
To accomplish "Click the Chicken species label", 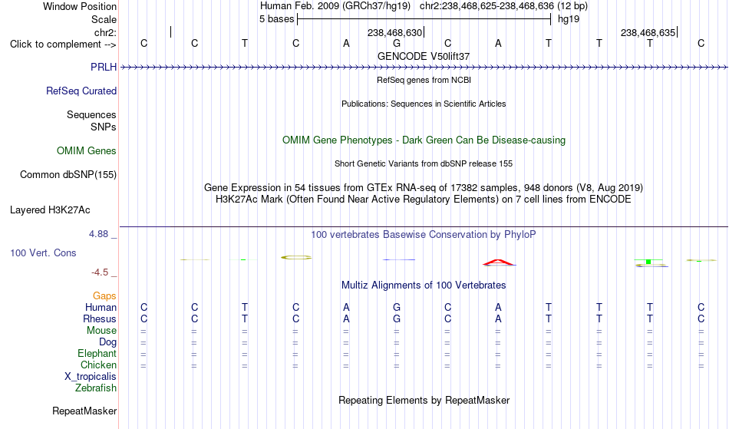I will click(98, 365).
